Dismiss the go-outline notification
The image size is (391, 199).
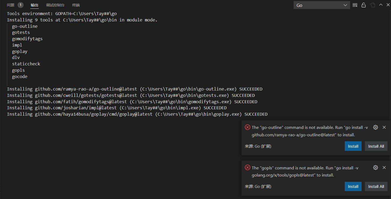(384, 127)
